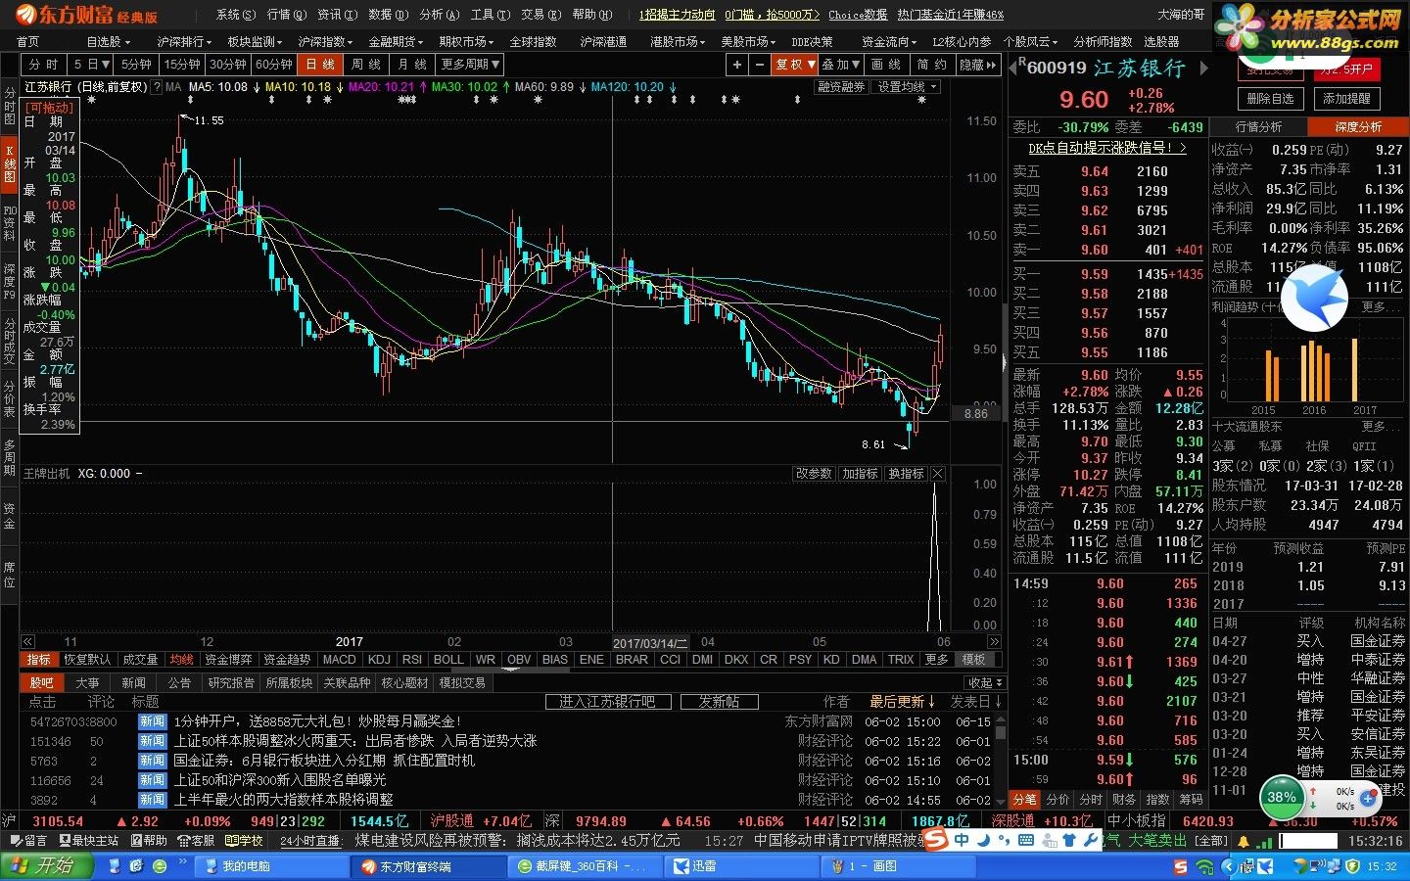The height and width of the screenshot is (881, 1410).
Task: Open 最快主站 server selection
Action: coord(89,841)
